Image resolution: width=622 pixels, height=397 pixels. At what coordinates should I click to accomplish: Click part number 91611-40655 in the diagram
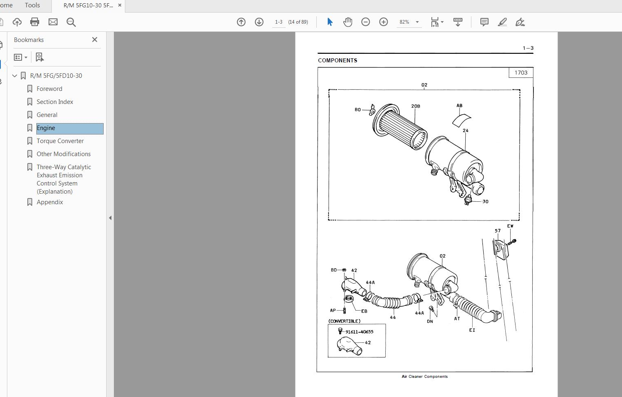(x=359, y=332)
